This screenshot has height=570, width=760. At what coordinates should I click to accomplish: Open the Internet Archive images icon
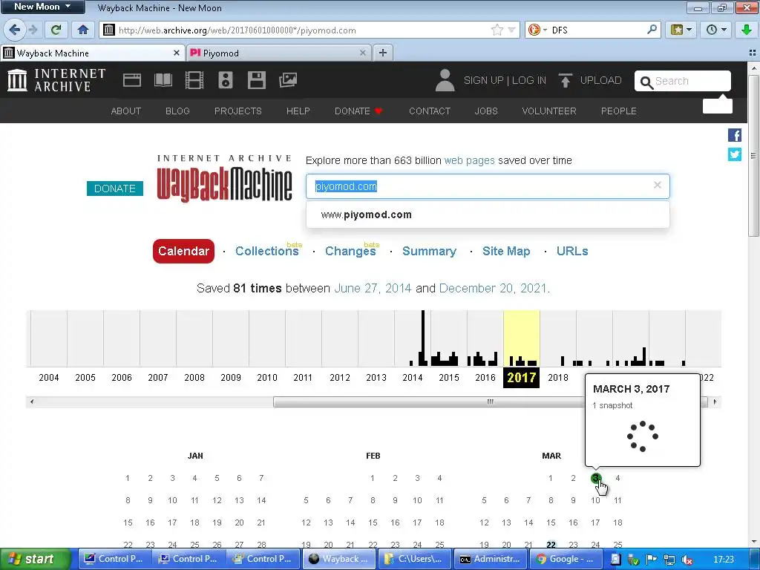(288, 80)
